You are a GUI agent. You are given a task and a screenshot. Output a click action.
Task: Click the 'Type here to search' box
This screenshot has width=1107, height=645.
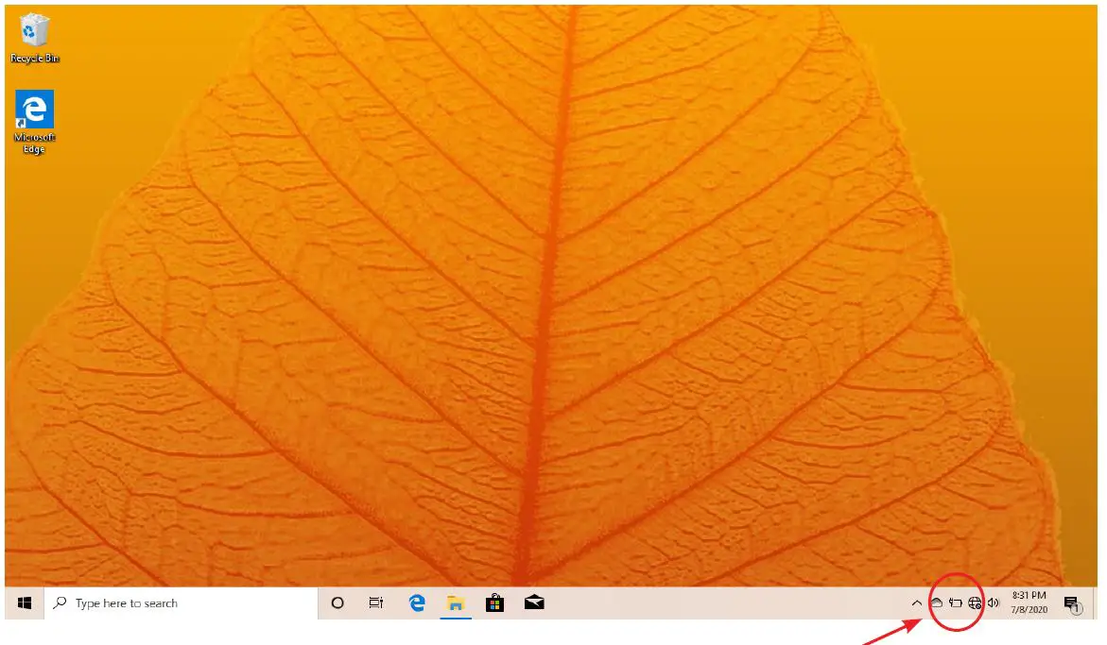click(181, 603)
